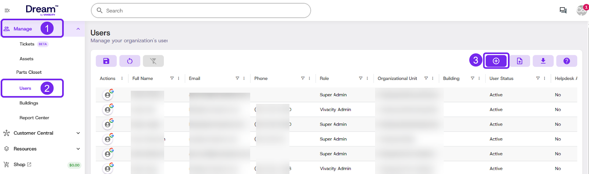
Task: Refresh the users table
Action: [x=130, y=61]
